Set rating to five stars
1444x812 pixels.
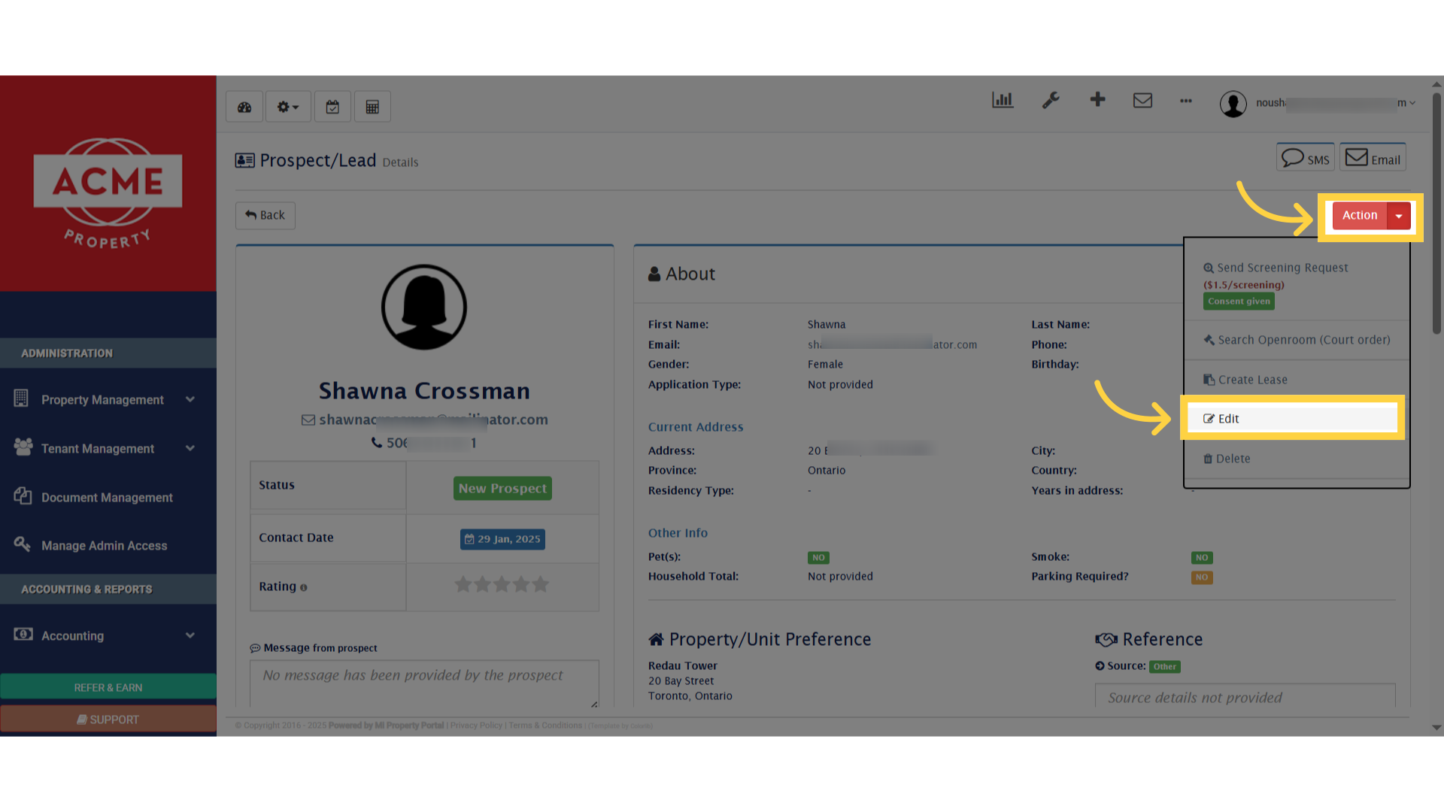[541, 584]
